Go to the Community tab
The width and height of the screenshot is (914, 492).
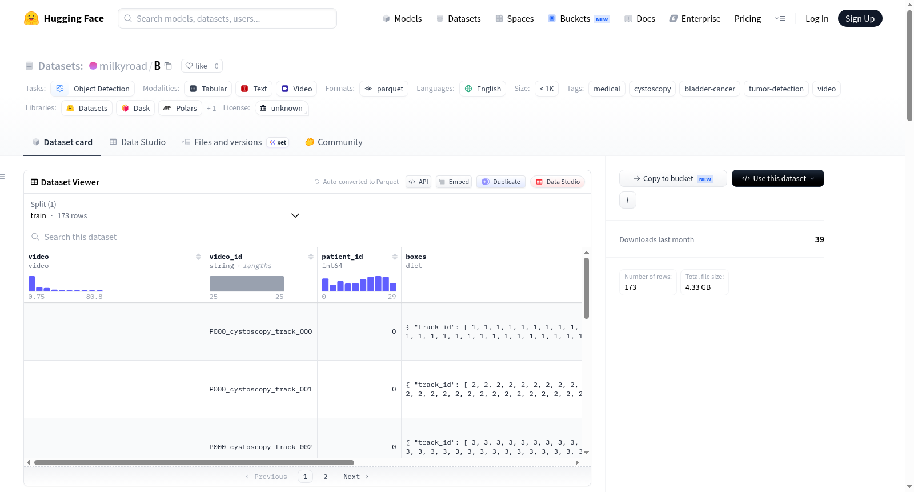click(334, 142)
